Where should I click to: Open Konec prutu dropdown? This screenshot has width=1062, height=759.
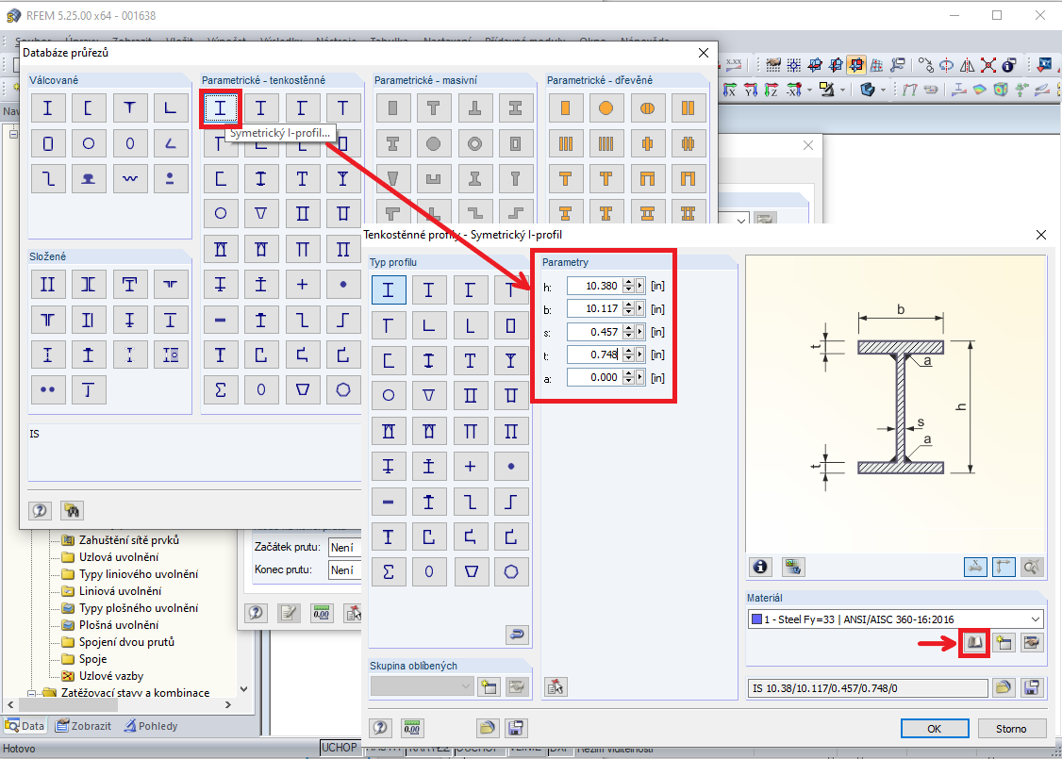345,570
